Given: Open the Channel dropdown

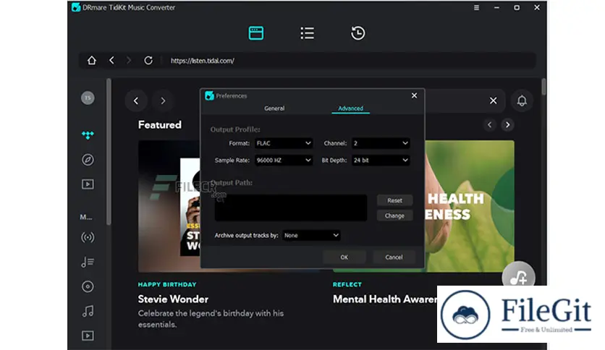Looking at the screenshot, I should [381, 143].
